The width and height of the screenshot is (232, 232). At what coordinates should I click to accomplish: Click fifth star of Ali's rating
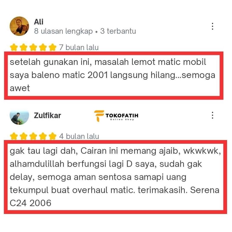point(52,47)
